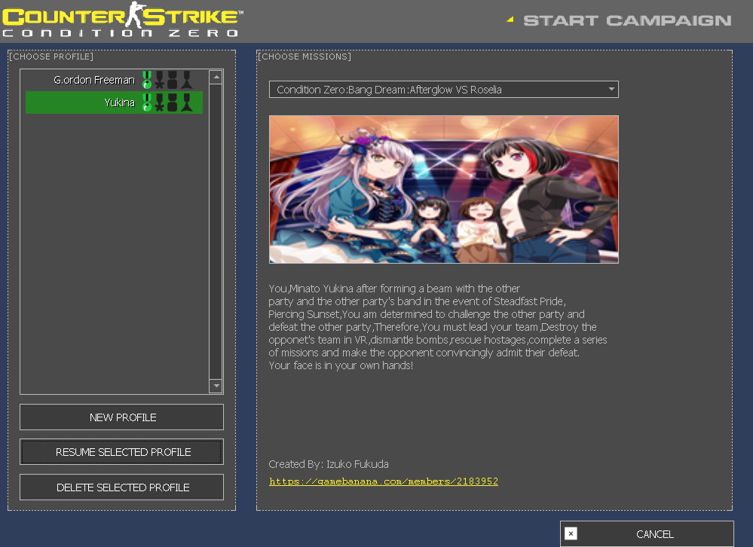Click the START CAMPAIGN heading
The height and width of the screenshot is (547, 753).
628,20
